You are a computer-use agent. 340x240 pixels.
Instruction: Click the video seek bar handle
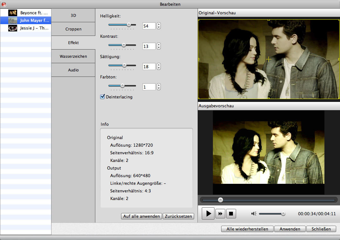(x=221, y=200)
